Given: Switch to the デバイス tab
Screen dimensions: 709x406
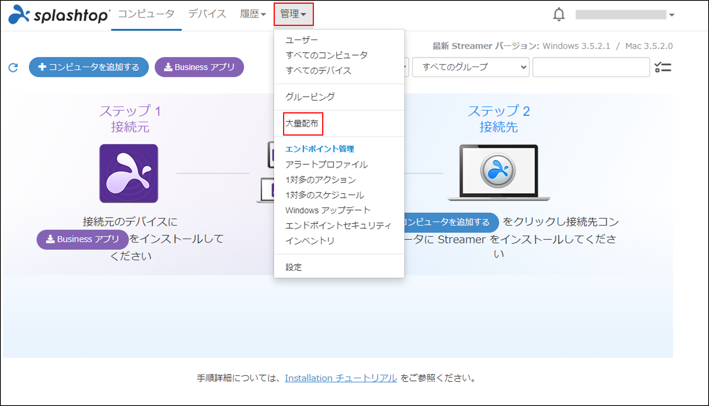Looking at the screenshot, I should click(206, 14).
